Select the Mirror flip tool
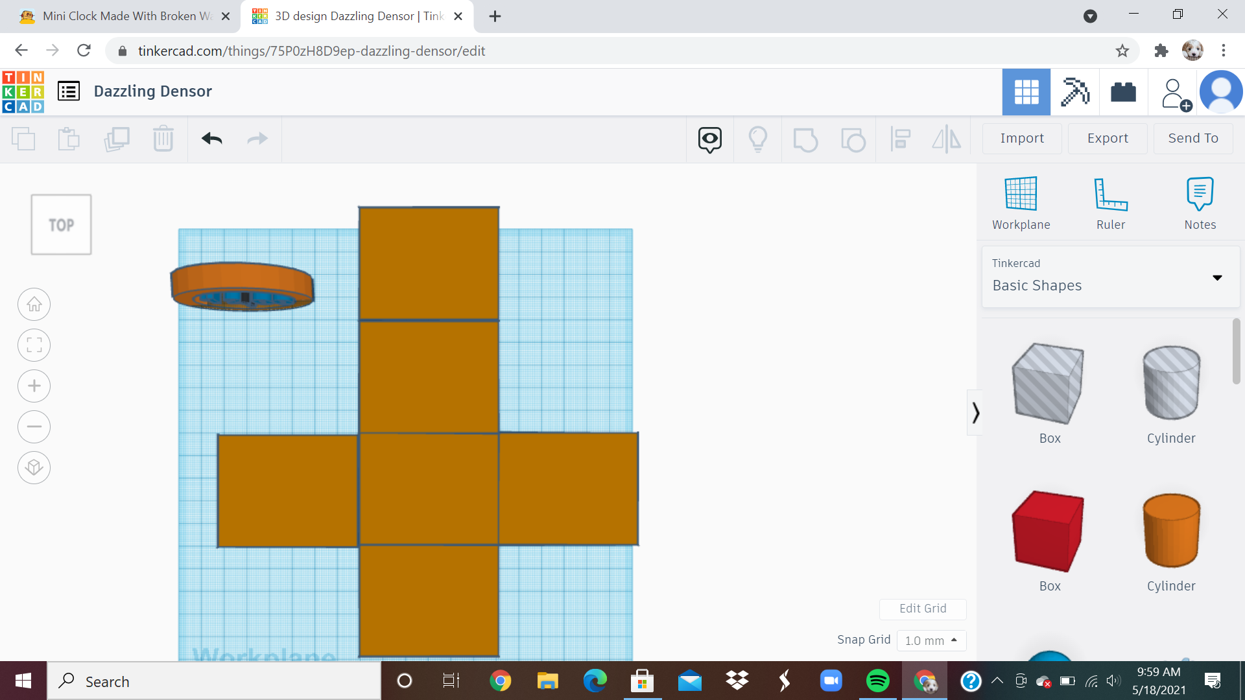 (946, 139)
